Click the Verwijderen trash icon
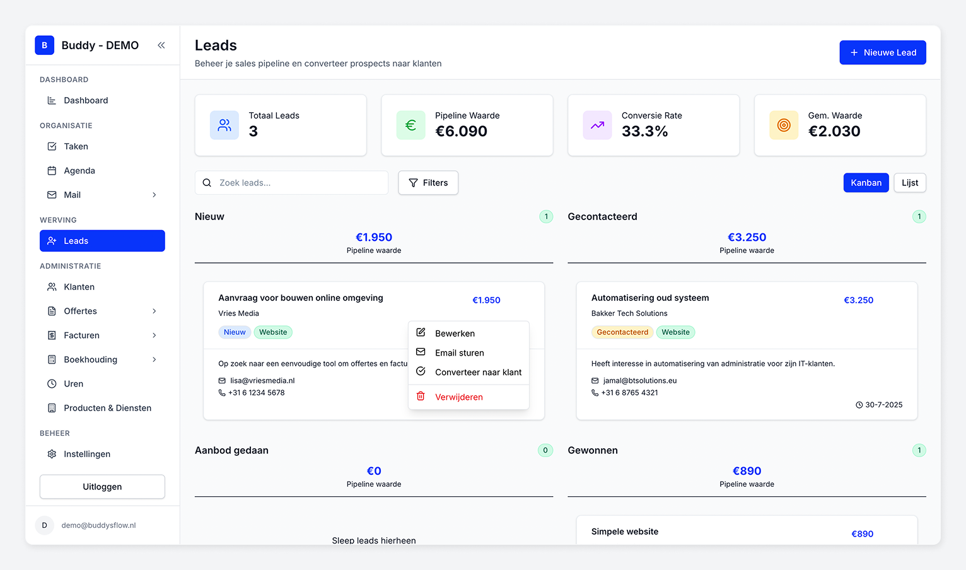The image size is (966, 570). click(x=421, y=397)
